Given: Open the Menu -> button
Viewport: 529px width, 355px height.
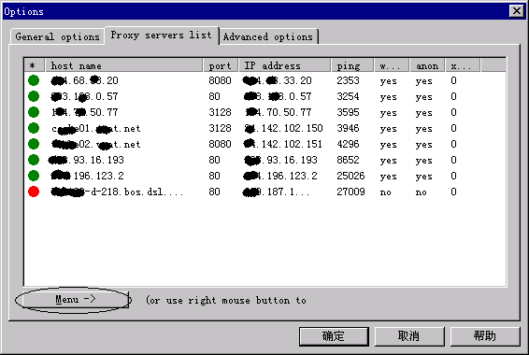Looking at the screenshot, I should 76,299.
